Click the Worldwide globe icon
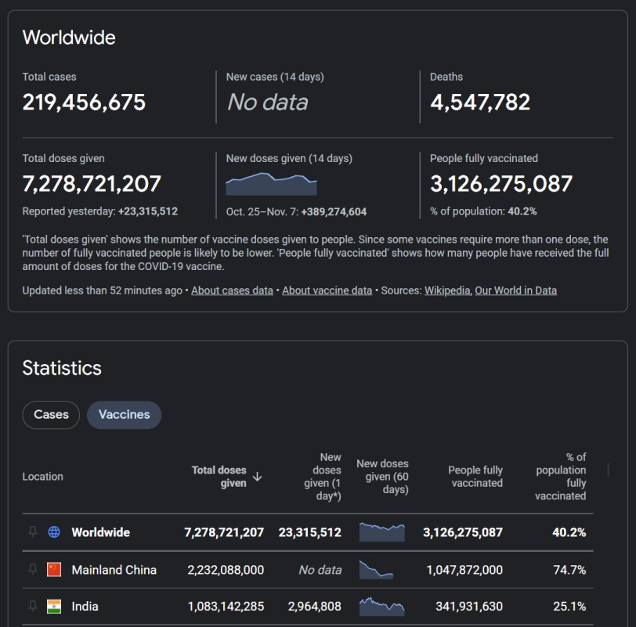This screenshot has height=627, width=636. [54, 532]
